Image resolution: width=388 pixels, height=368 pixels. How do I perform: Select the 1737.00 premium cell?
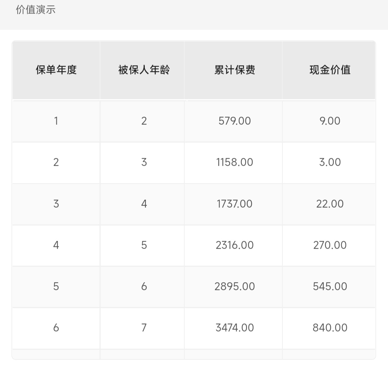(235, 204)
